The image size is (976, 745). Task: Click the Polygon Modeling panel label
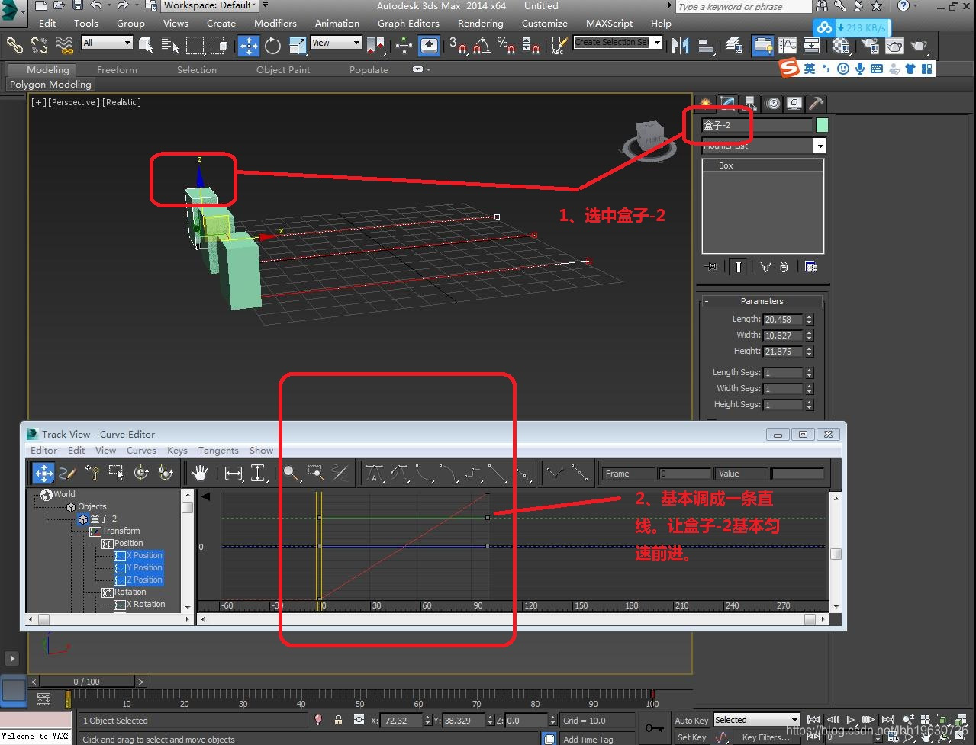tap(50, 85)
